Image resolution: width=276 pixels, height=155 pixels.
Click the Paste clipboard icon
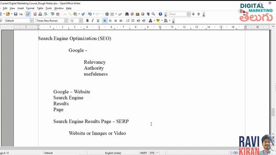coord(75,14)
